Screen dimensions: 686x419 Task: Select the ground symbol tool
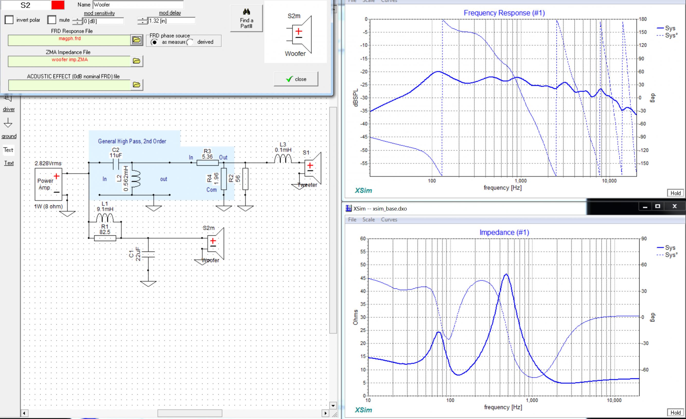[x=8, y=123]
